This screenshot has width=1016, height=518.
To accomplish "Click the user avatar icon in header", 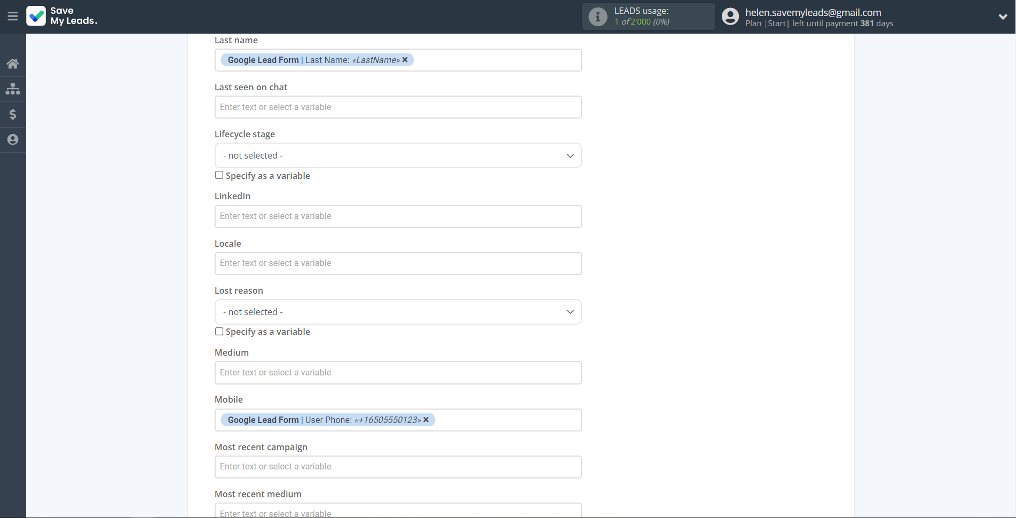I will (730, 17).
